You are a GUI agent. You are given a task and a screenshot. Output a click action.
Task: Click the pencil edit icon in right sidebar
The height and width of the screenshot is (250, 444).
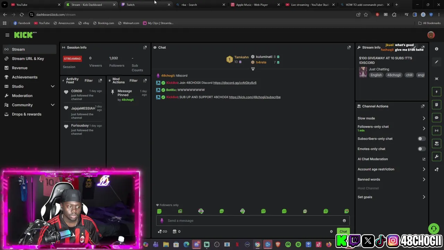tap(437, 62)
